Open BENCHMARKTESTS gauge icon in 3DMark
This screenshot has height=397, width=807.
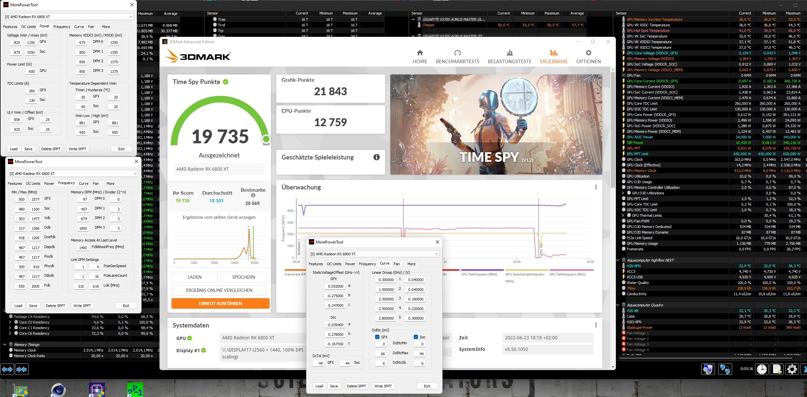click(457, 53)
